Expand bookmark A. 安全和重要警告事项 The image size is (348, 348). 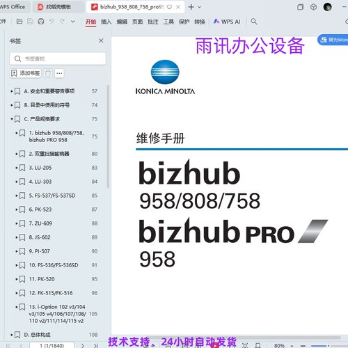(12, 91)
